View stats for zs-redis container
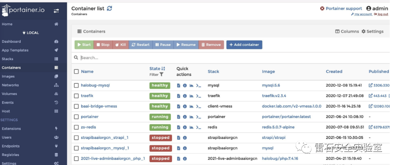The width and height of the screenshot is (395, 165). (191, 128)
